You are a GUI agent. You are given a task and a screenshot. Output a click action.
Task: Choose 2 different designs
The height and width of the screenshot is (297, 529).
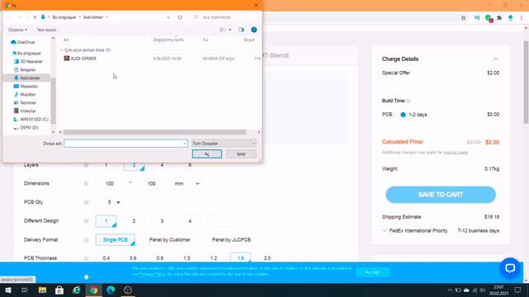[134, 221]
